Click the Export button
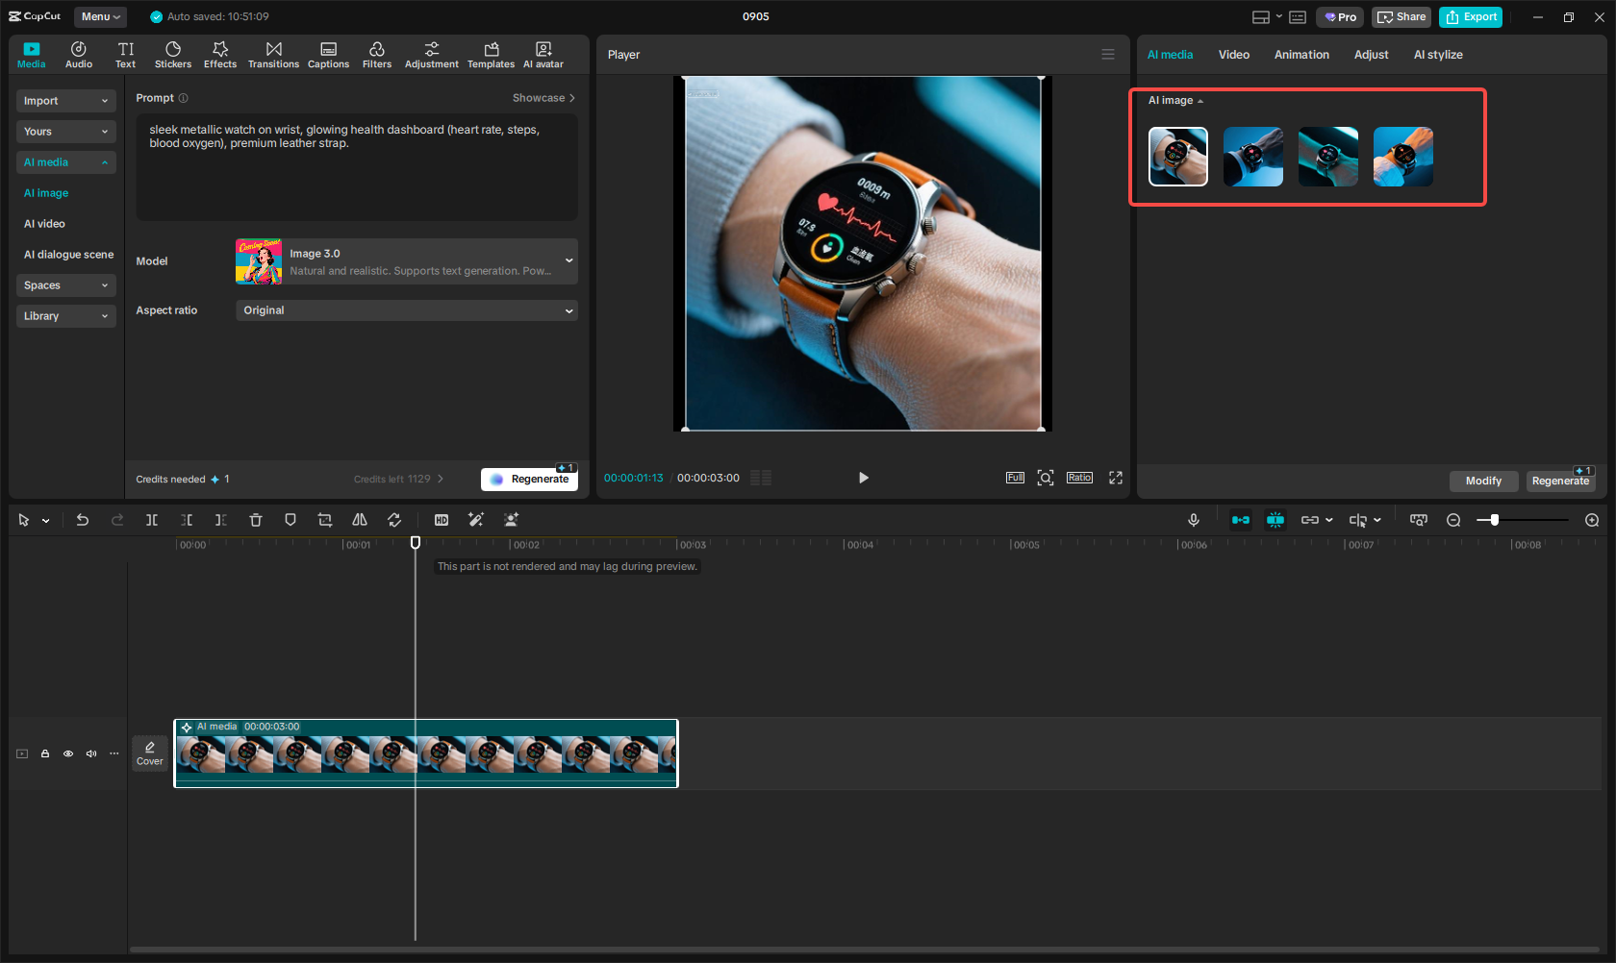Viewport: 1616px width, 963px height. (1471, 17)
